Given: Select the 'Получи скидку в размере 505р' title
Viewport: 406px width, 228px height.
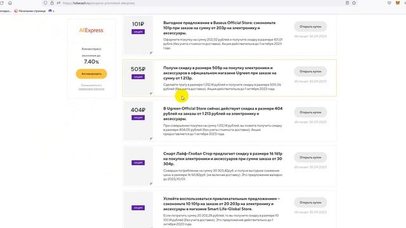Looking at the screenshot, I should [x=219, y=73].
